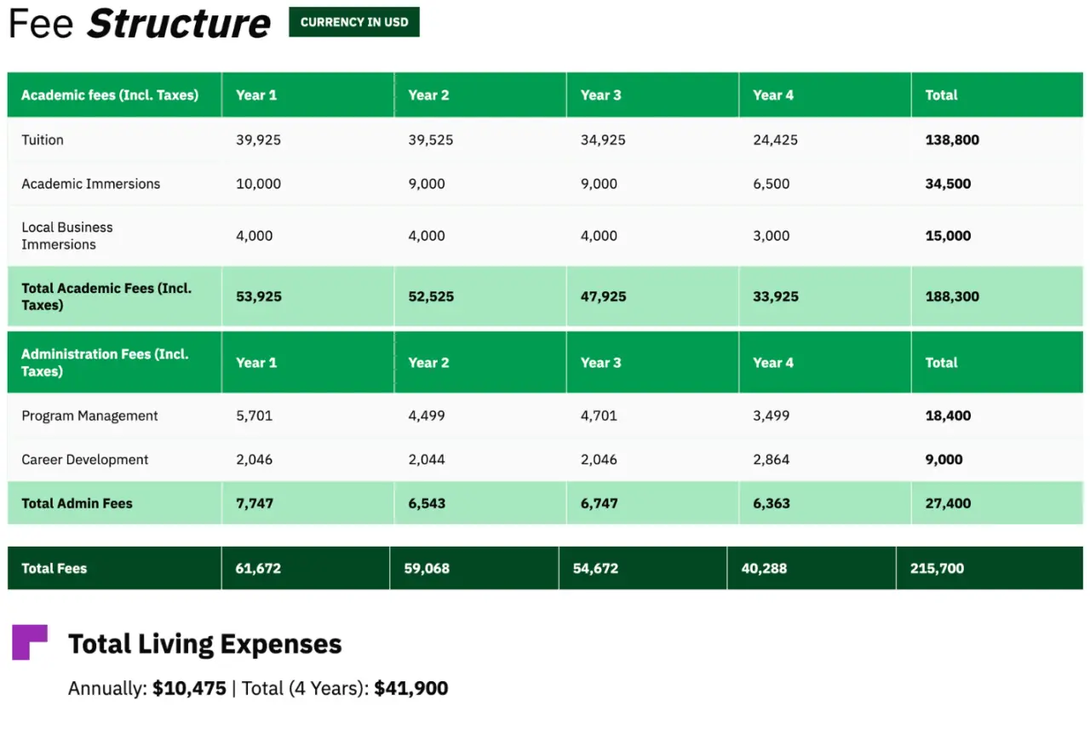
Task: Click the Tuition row label
Action: tap(43, 140)
